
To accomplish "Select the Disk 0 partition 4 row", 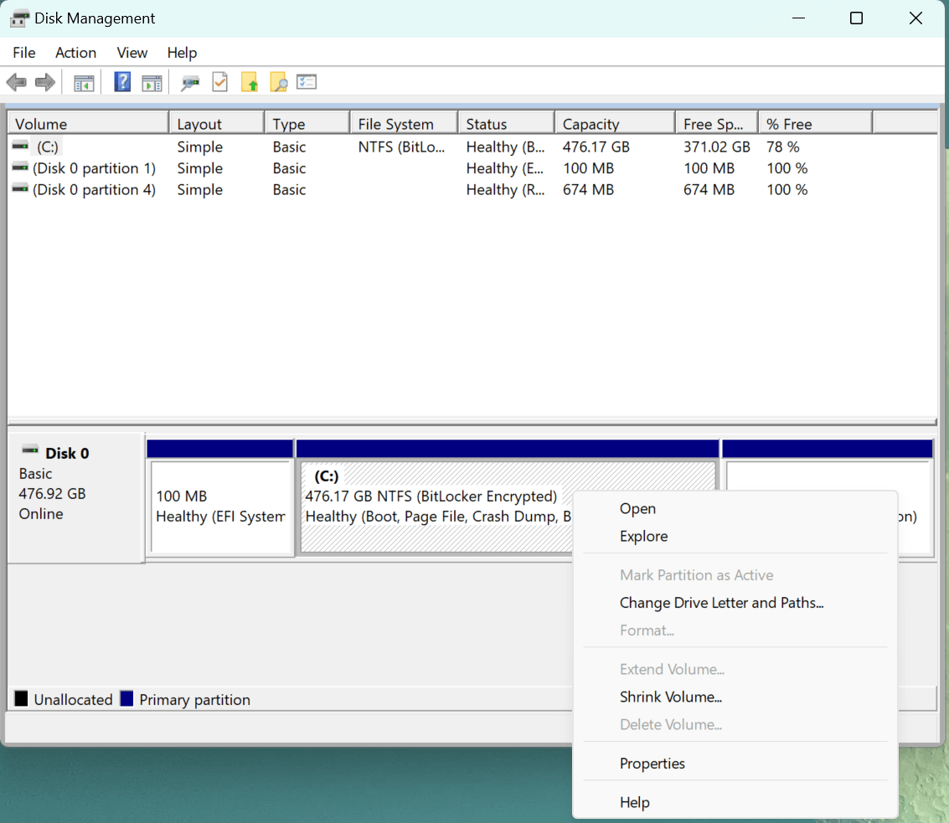I will [x=472, y=190].
